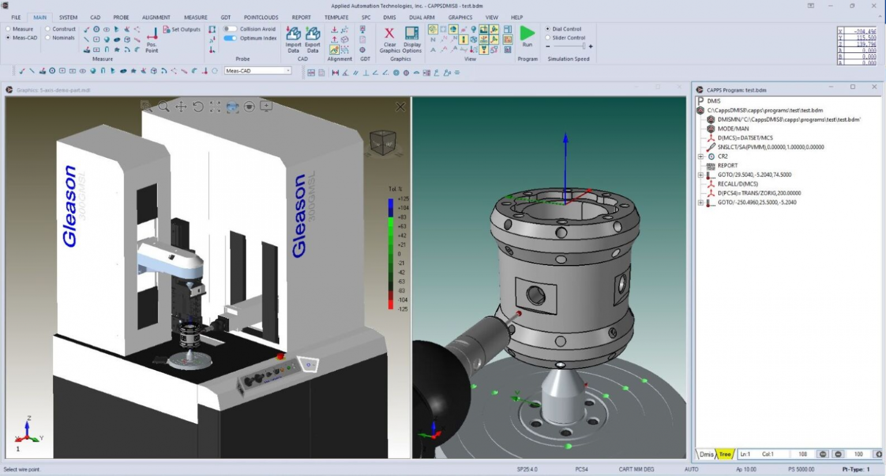Click the parallelism tolerance icon in secondary toolbar
886x476 pixels.
pyautogui.click(x=355, y=73)
